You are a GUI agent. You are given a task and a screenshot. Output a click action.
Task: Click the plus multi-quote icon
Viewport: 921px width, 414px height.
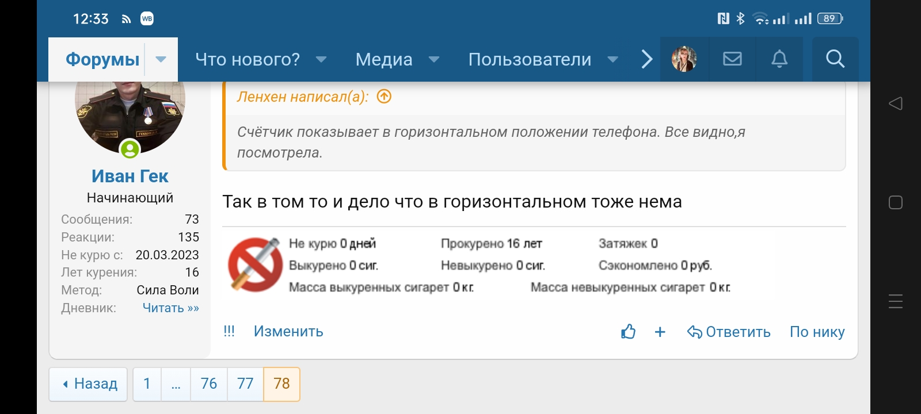click(660, 332)
